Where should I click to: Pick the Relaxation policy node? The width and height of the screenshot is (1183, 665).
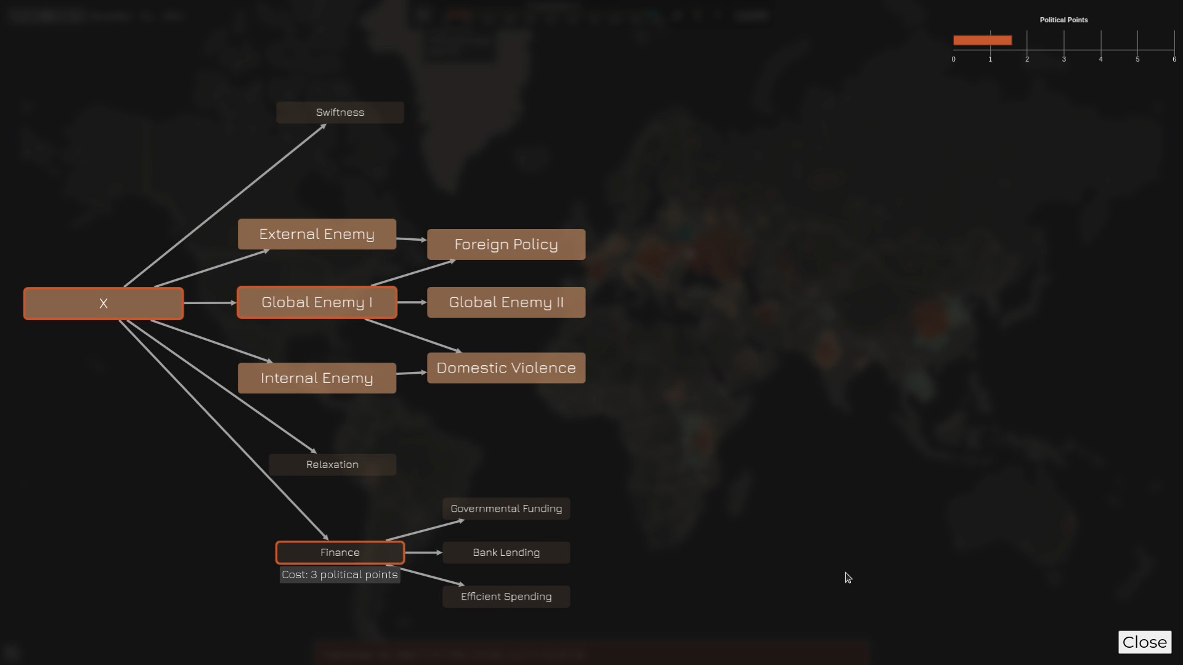pos(332,465)
